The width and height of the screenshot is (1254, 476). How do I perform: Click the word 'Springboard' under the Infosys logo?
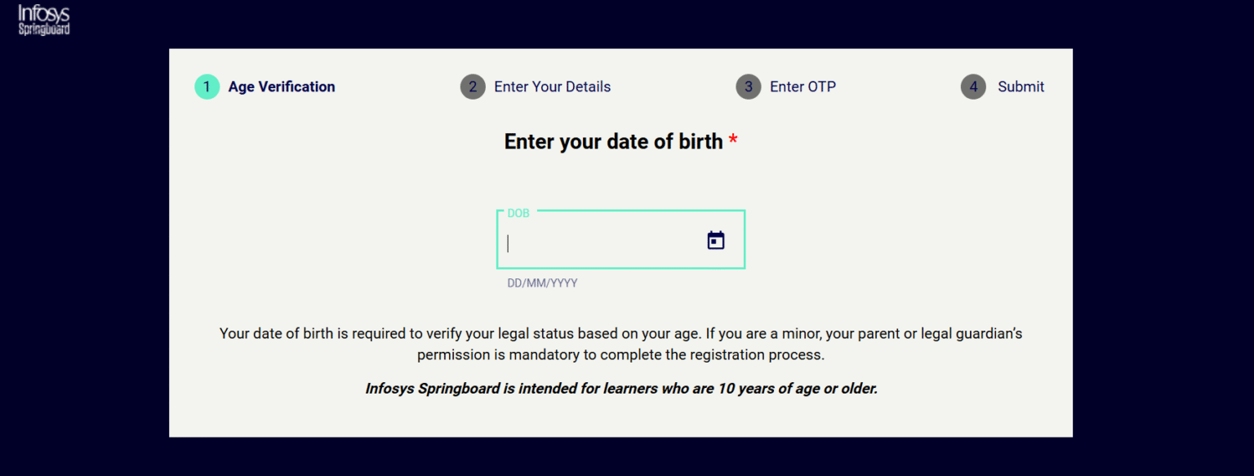point(44,29)
